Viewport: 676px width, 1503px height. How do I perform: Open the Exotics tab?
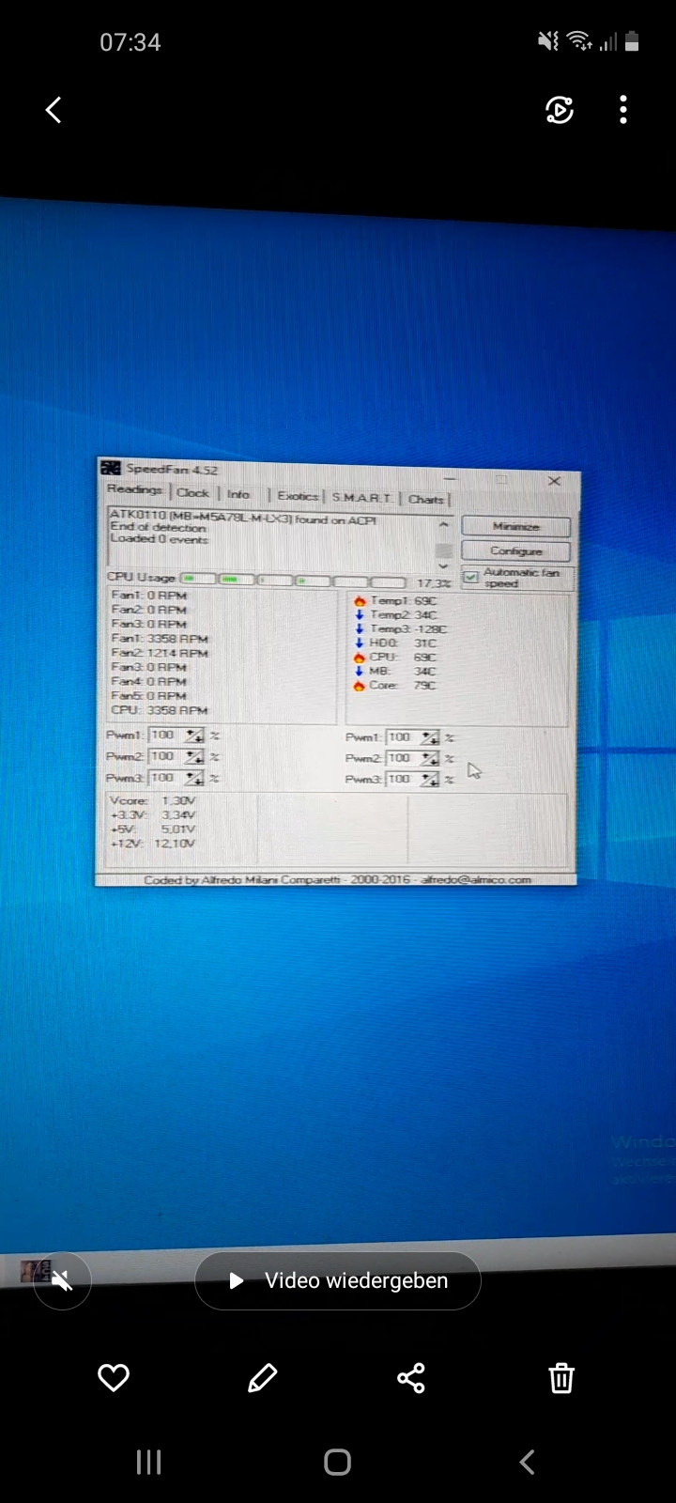click(x=297, y=496)
